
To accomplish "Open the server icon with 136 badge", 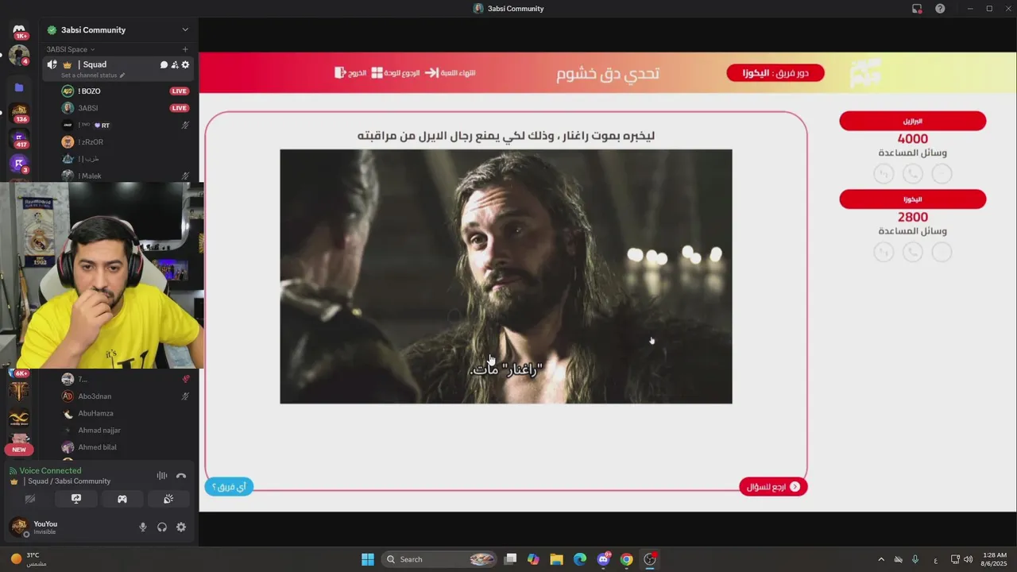I will tap(19, 111).
